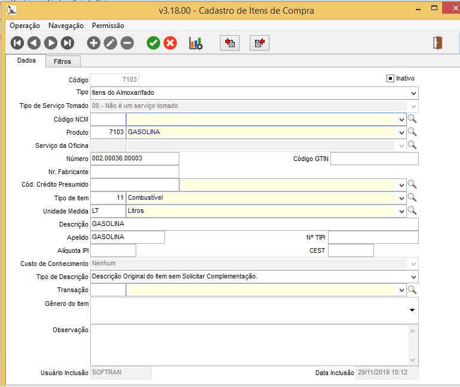
Task: Search Código NCM with magnifier icon
Action: click(x=412, y=119)
